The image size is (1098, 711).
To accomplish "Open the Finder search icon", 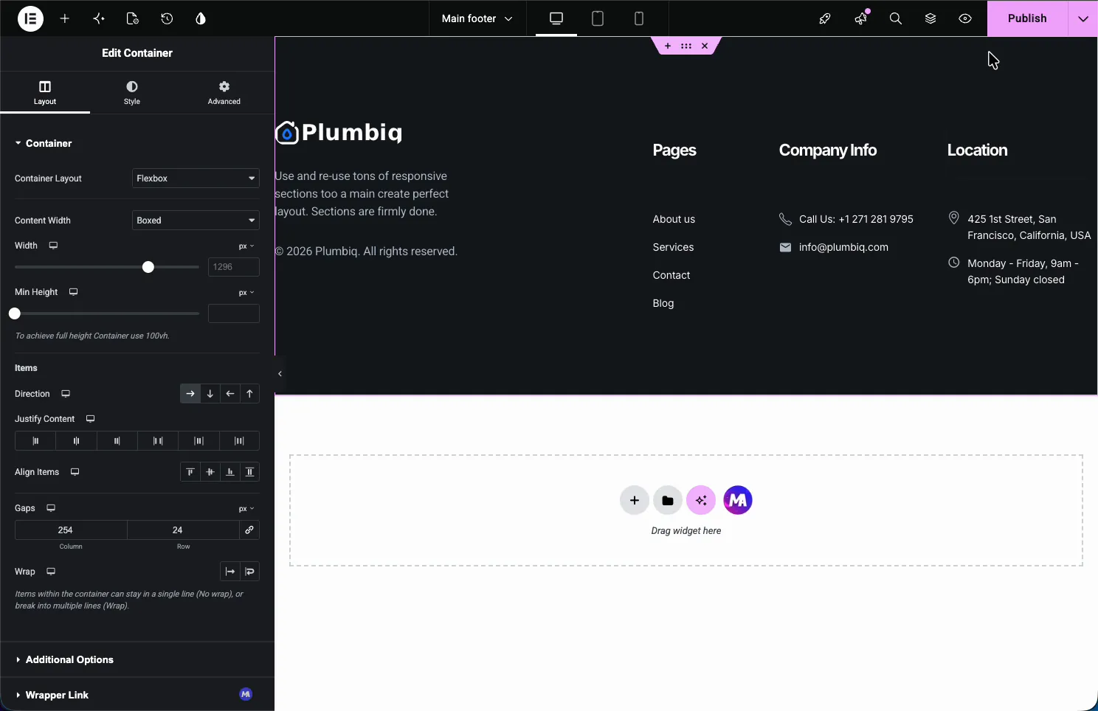I will (x=896, y=18).
